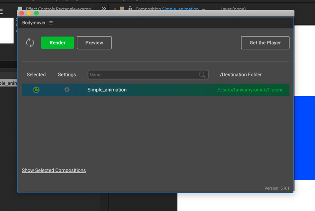
Task: Open Show Selected Compositions link
Action: click(x=54, y=170)
